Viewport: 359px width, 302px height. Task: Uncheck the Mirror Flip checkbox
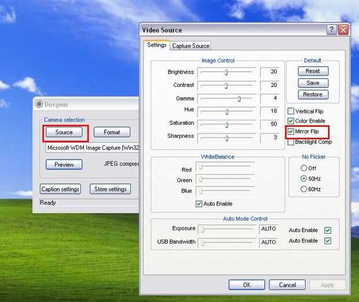coord(291,131)
